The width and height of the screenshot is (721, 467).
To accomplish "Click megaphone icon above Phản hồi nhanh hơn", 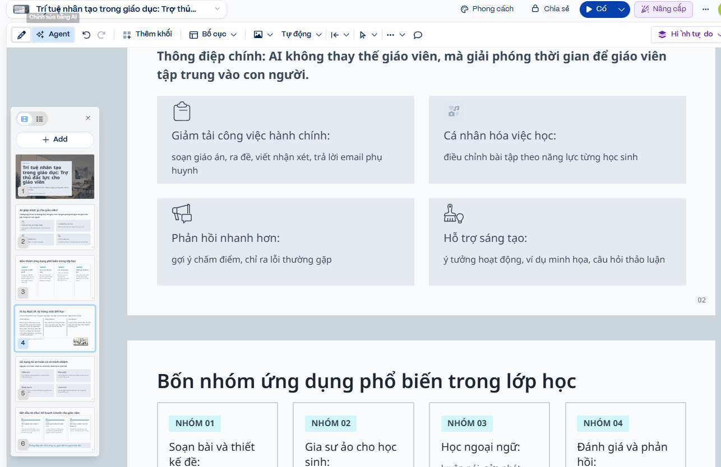I will (x=182, y=213).
